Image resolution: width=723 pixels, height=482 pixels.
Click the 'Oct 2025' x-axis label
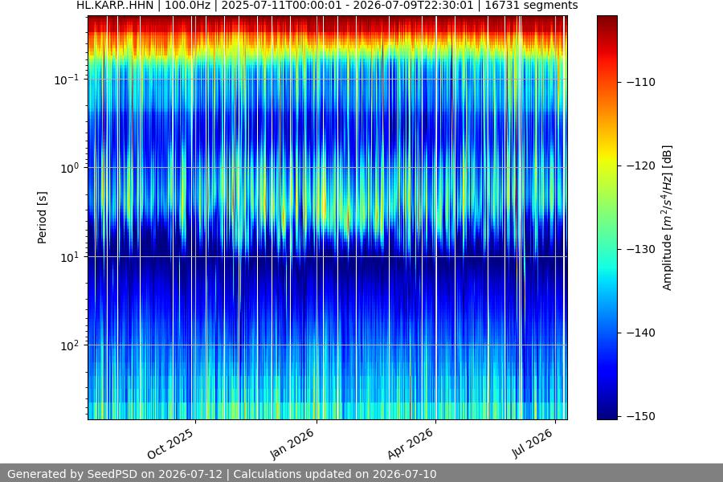point(170,443)
